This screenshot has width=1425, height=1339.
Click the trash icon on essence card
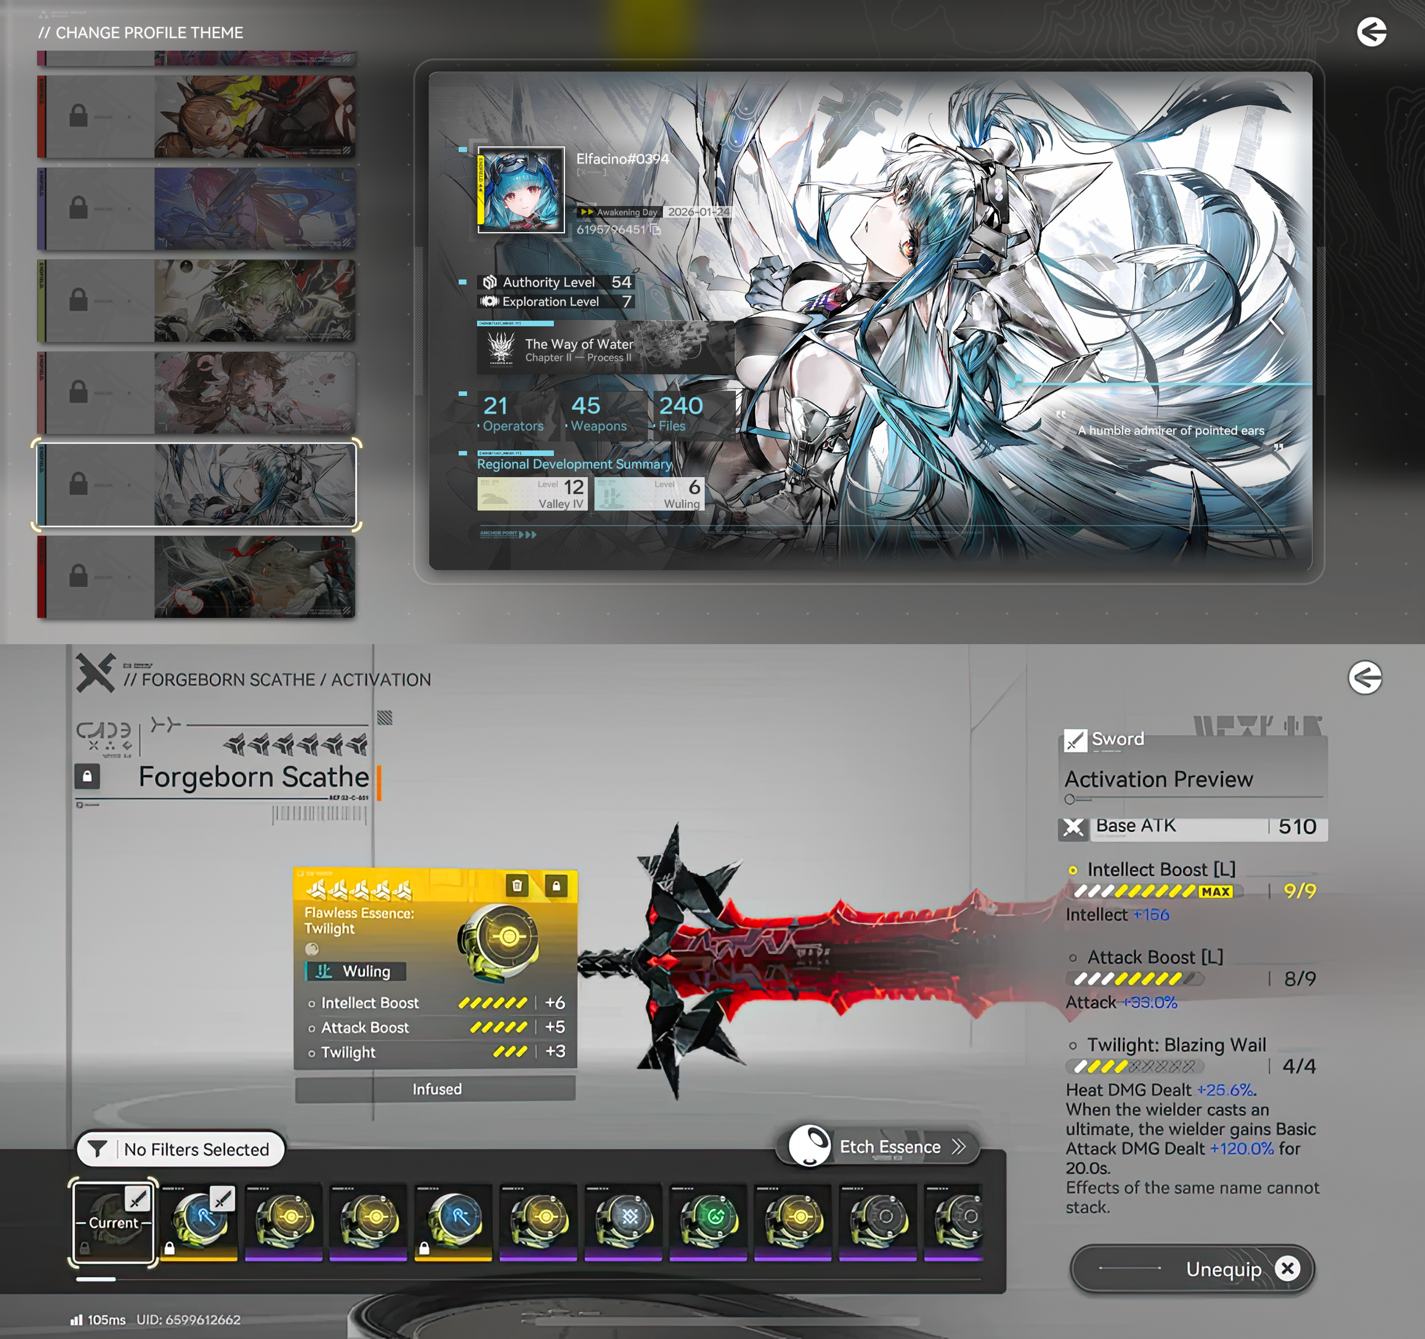(517, 885)
